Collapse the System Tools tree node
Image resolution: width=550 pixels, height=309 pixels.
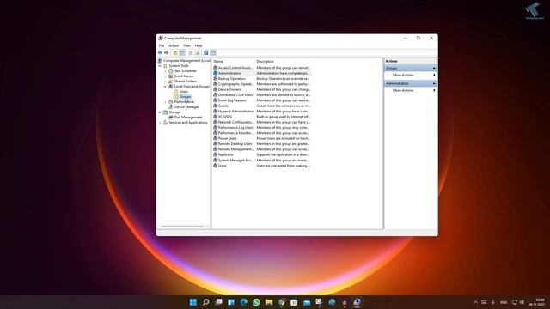click(x=160, y=66)
